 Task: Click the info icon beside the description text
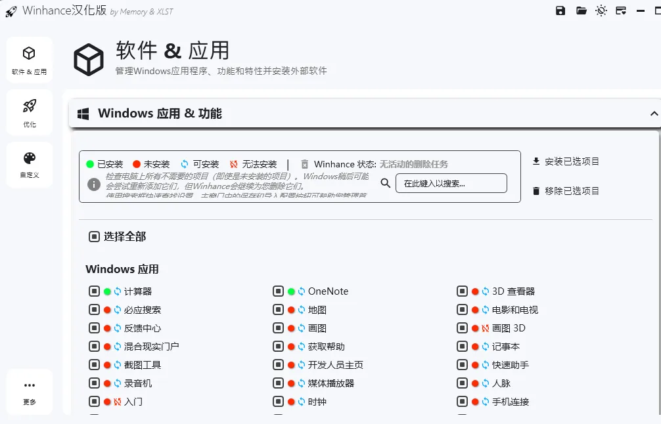(x=93, y=184)
